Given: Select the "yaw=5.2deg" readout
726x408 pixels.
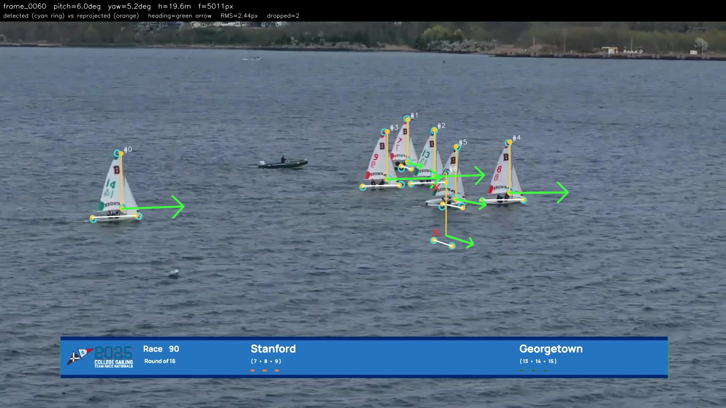Looking at the screenshot, I should click(x=129, y=6).
